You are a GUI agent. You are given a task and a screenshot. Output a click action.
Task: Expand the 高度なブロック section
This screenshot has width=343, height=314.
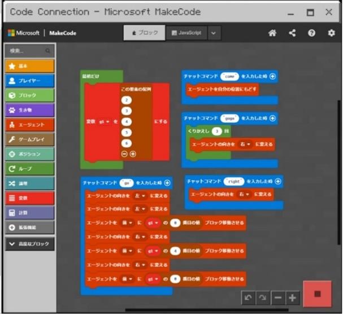tap(29, 244)
